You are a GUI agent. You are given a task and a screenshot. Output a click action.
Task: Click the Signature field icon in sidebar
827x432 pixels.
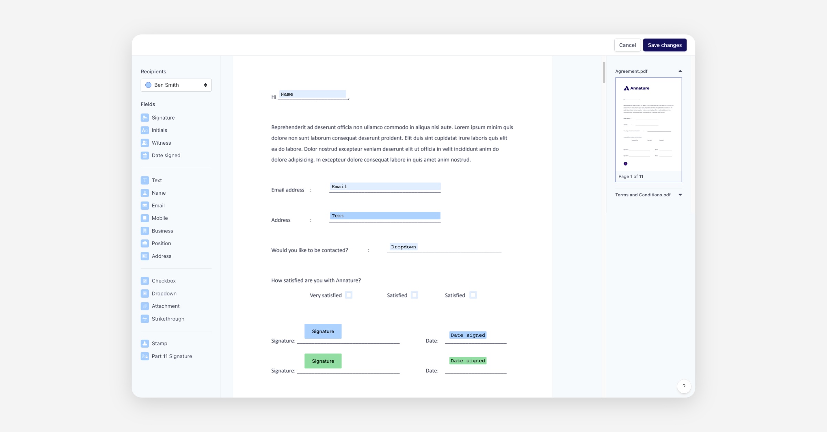(145, 117)
